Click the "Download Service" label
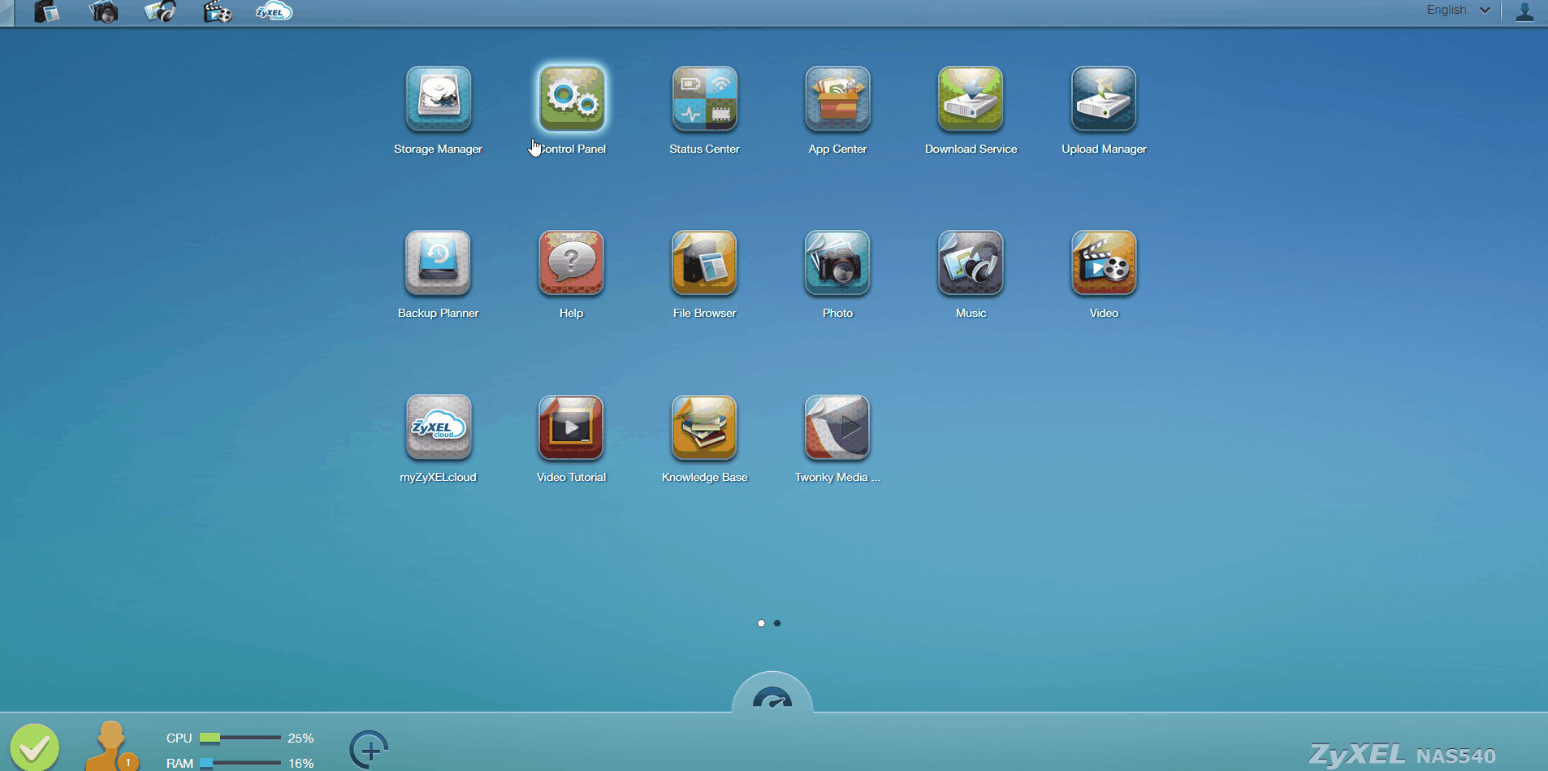The image size is (1548, 771). click(x=971, y=149)
